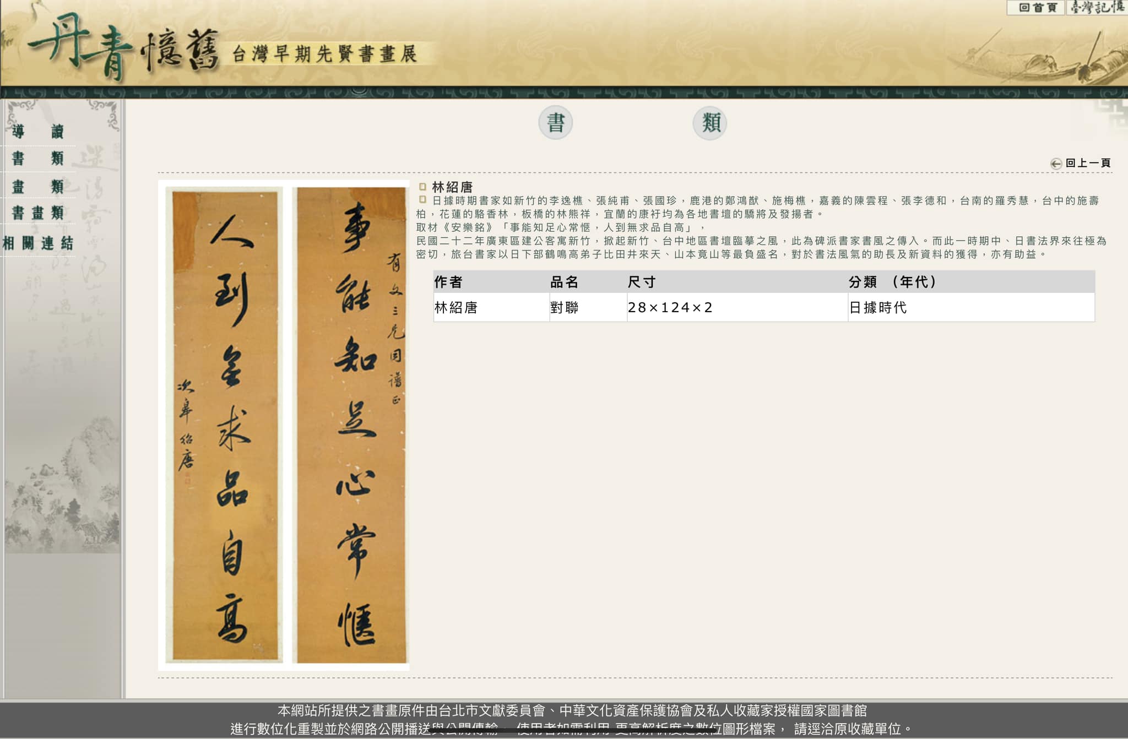Open the 書類 sidebar menu item
The width and height of the screenshot is (1128, 739).
tap(38, 159)
